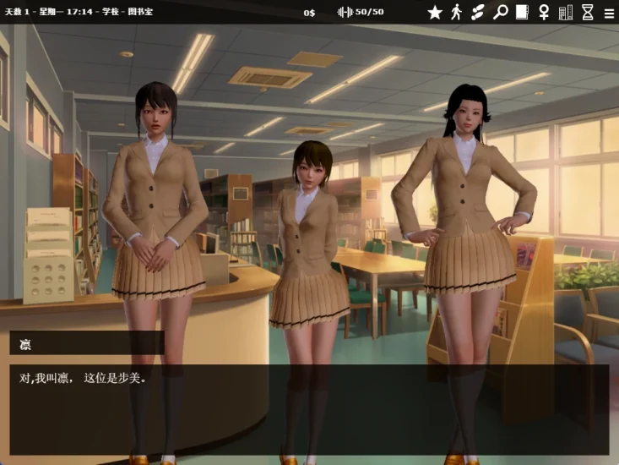Image resolution: width=619 pixels, height=465 pixels.
Task: Click the 0$ money display
Action: click(x=309, y=13)
